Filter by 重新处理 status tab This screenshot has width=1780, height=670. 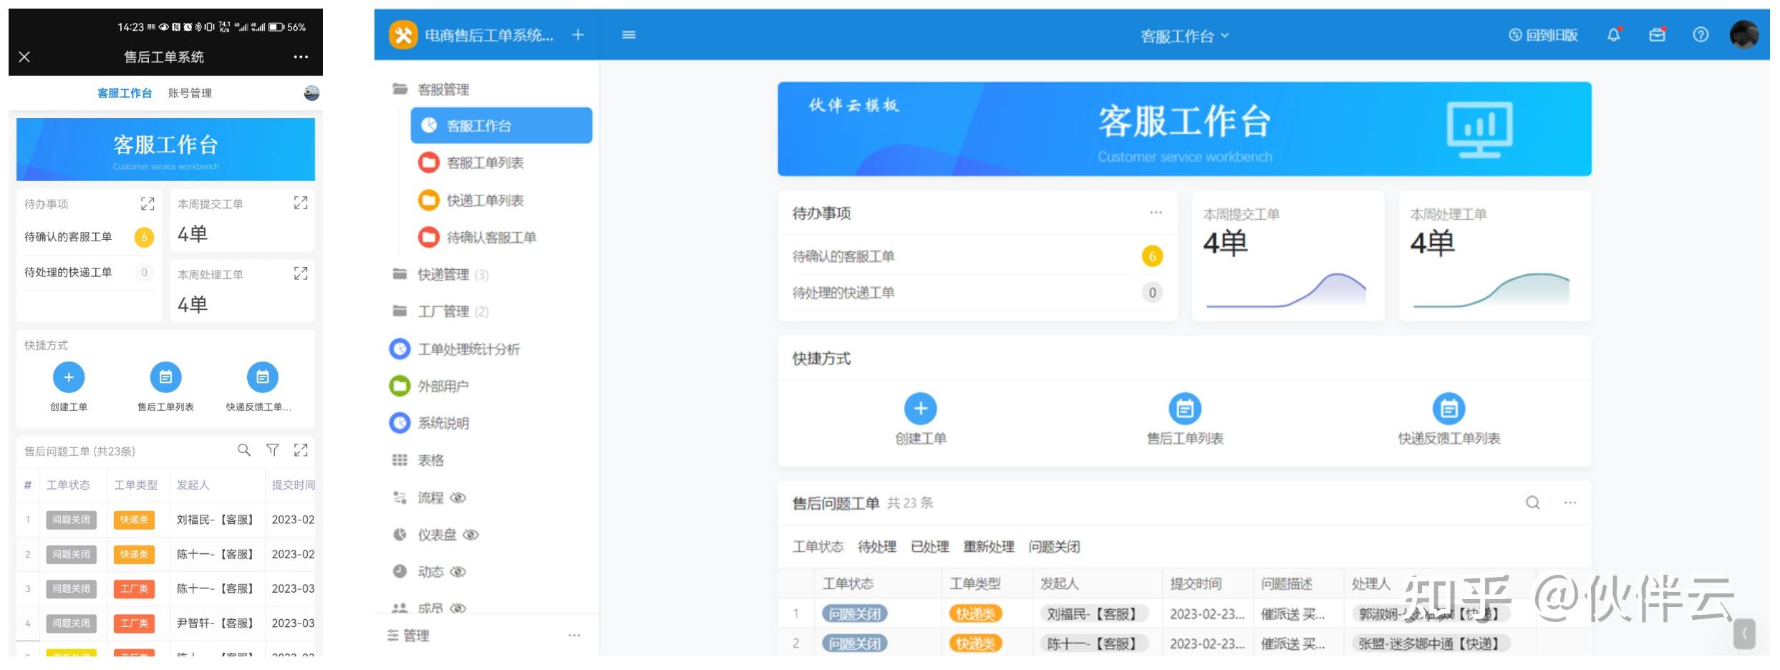[989, 547]
